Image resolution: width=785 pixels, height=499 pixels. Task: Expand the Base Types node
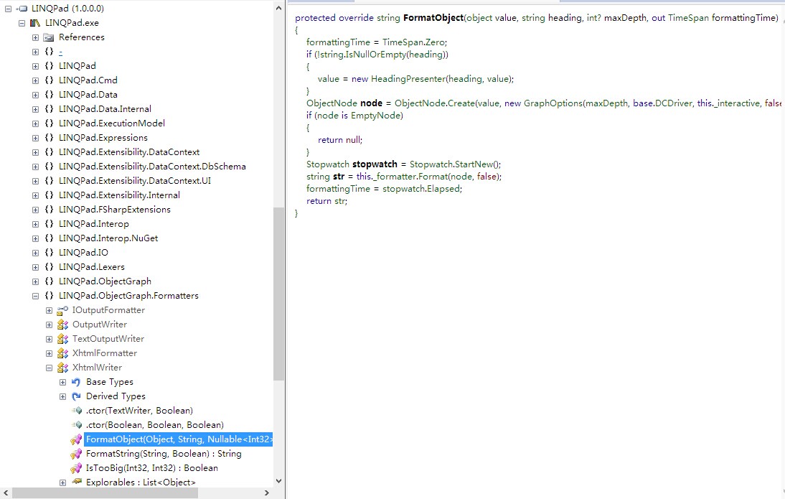62,382
